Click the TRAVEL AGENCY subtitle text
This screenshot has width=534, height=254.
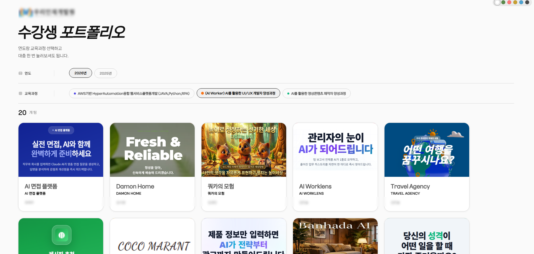[x=405, y=194]
